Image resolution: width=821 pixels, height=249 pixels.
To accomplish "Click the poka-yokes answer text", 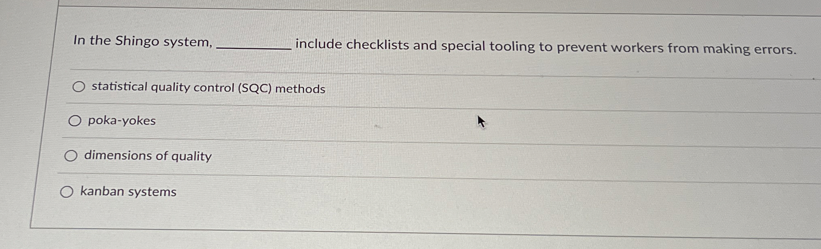I will (121, 120).
